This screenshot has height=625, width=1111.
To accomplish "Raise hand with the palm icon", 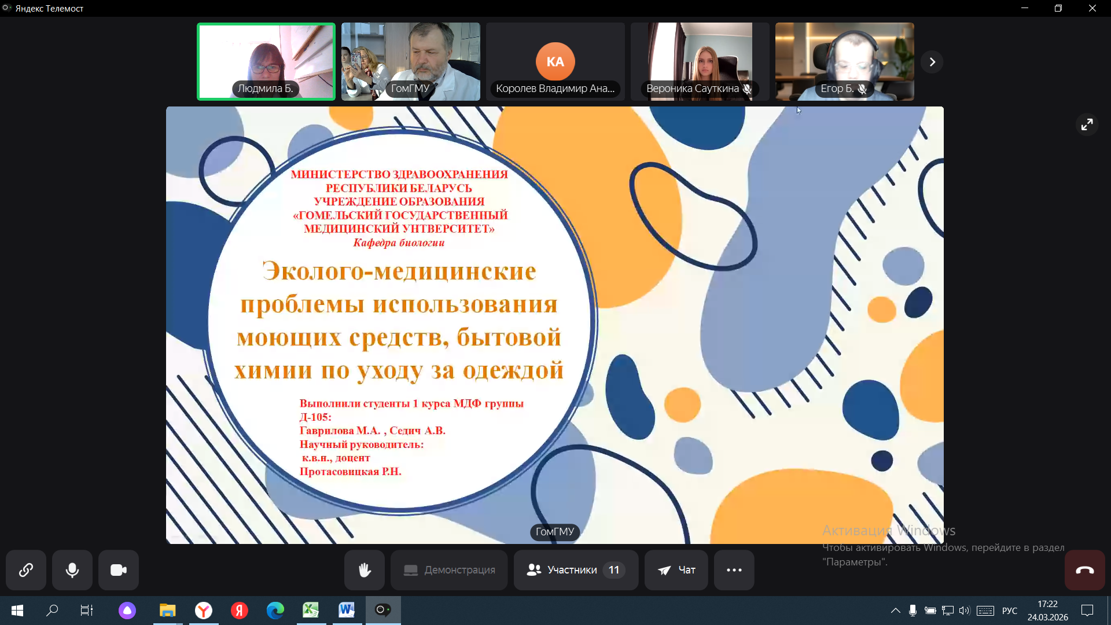I will click(x=365, y=570).
